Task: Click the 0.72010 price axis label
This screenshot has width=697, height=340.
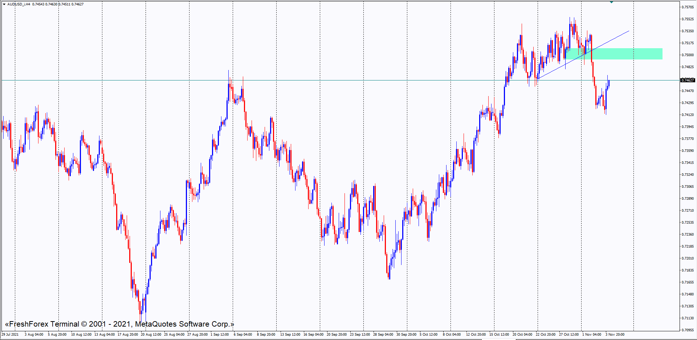Action: 688,258
